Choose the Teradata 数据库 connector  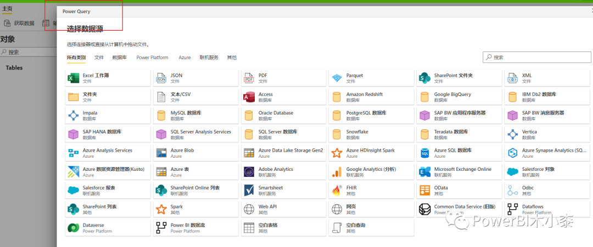[x=460, y=134]
